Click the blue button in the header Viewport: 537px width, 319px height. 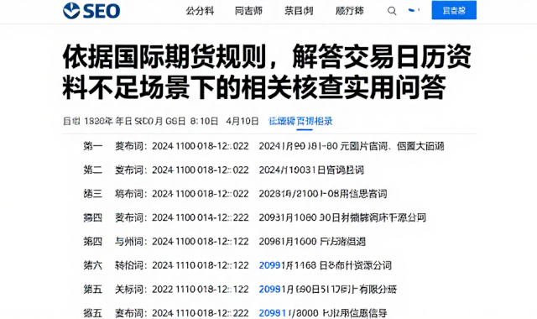pyautogui.click(x=454, y=10)
